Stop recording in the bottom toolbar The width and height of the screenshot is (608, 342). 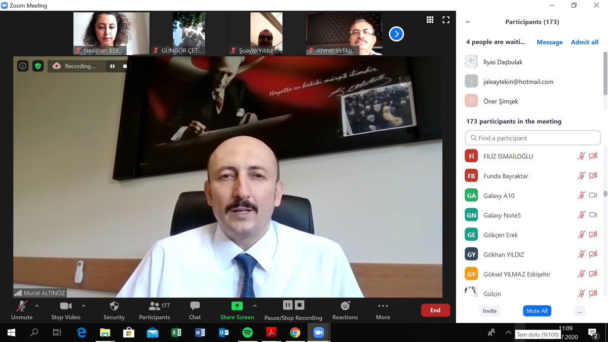pyautogui.click(x=299, y=305)
